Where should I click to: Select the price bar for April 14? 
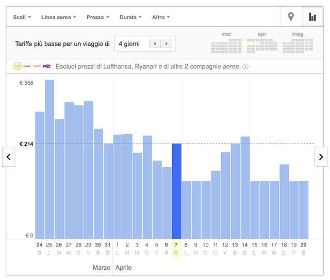(x=245, y=188)
